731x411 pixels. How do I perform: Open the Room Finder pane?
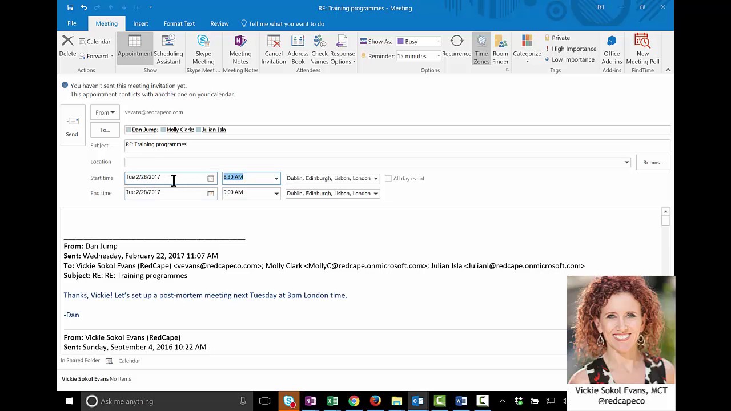tap(500, 50)
